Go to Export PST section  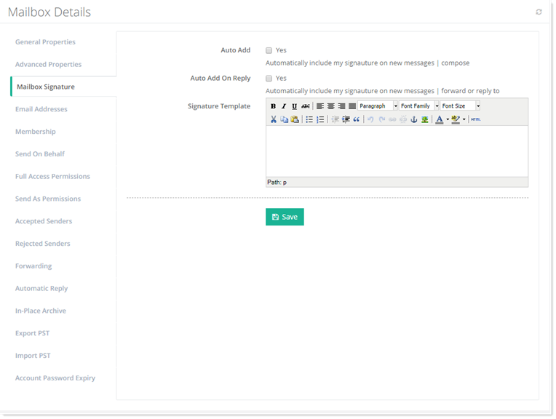[32, 333]
